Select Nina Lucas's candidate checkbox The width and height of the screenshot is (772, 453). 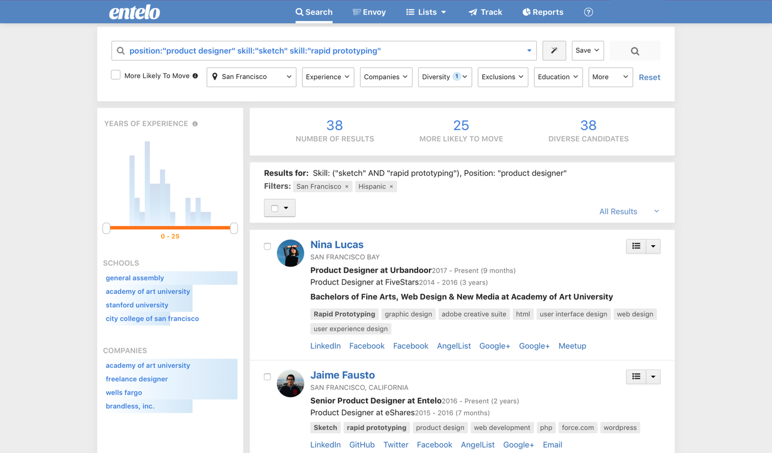267,246
